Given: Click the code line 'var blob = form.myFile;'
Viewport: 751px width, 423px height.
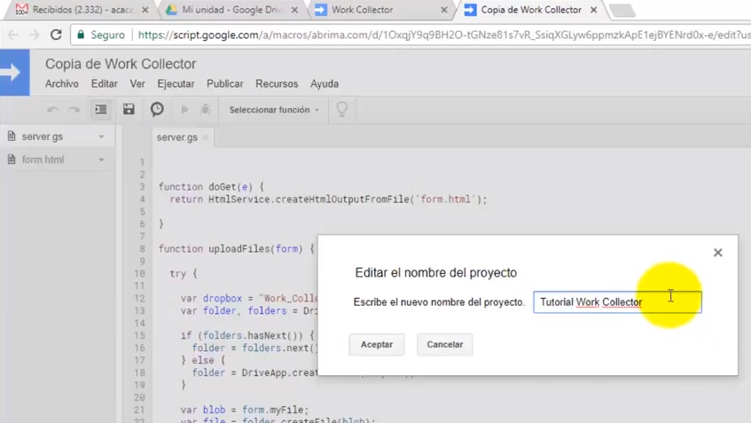Looking at the screenshot, I should (x=245, y=410).
